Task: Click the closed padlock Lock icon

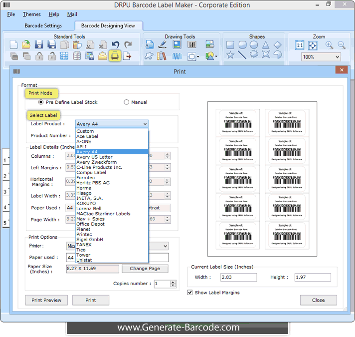Action: 39,56
